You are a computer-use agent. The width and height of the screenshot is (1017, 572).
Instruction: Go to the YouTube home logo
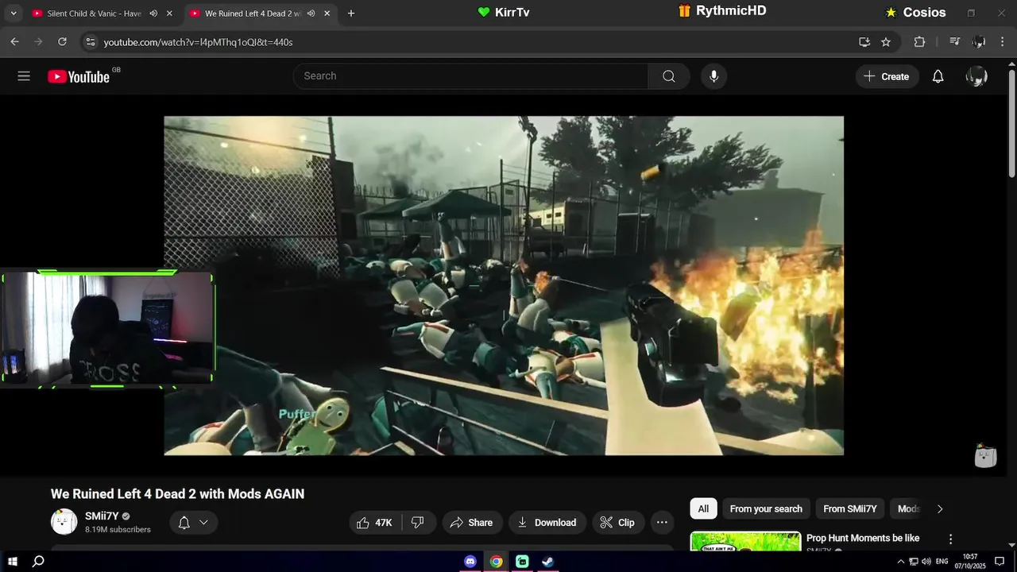[78, 76]
